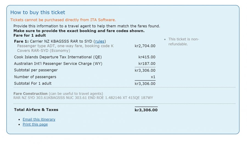Screen dimensions: 247x145
Task: Click the fare construction code string
Action: (83, 97)
